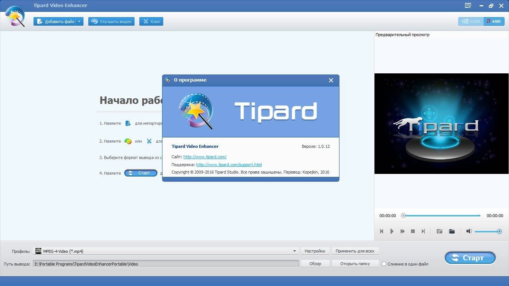509x286 pixels.
Task: Open the tipard.com/support.html support link
Action: tap(229, 165)
